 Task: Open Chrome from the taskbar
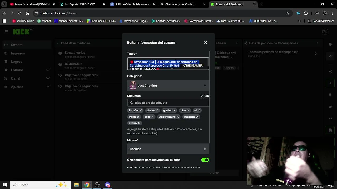tap(87, 185)
